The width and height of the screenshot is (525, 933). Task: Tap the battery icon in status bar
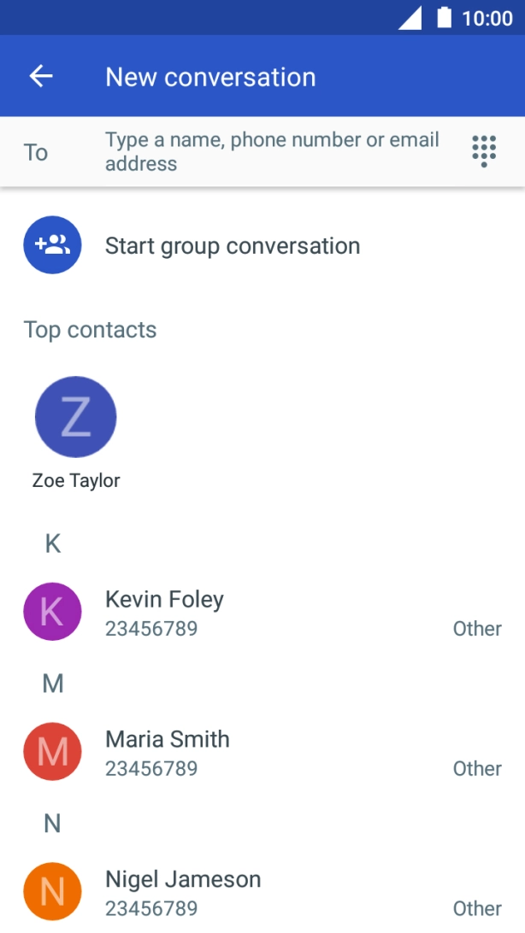[x=444, y=18]
